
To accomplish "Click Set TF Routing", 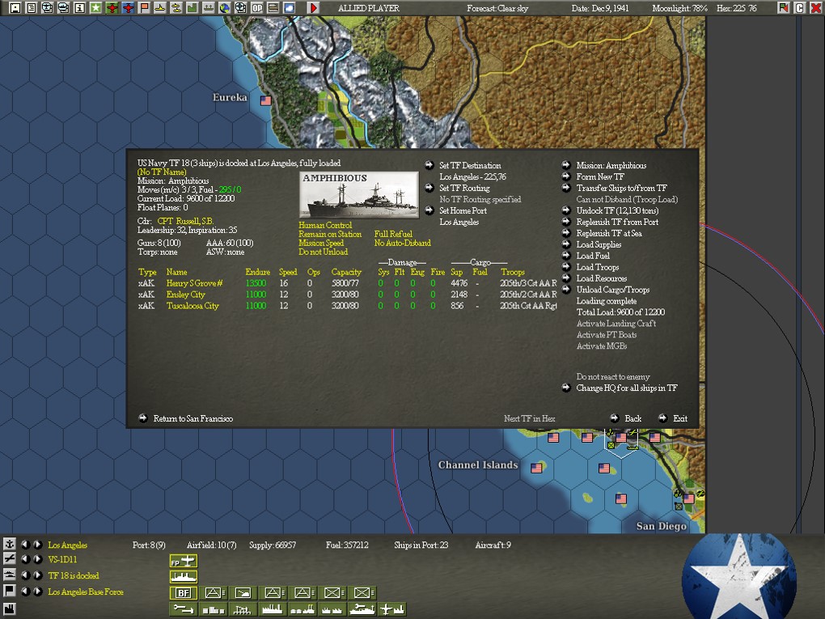I will click(x=464, y=188).
